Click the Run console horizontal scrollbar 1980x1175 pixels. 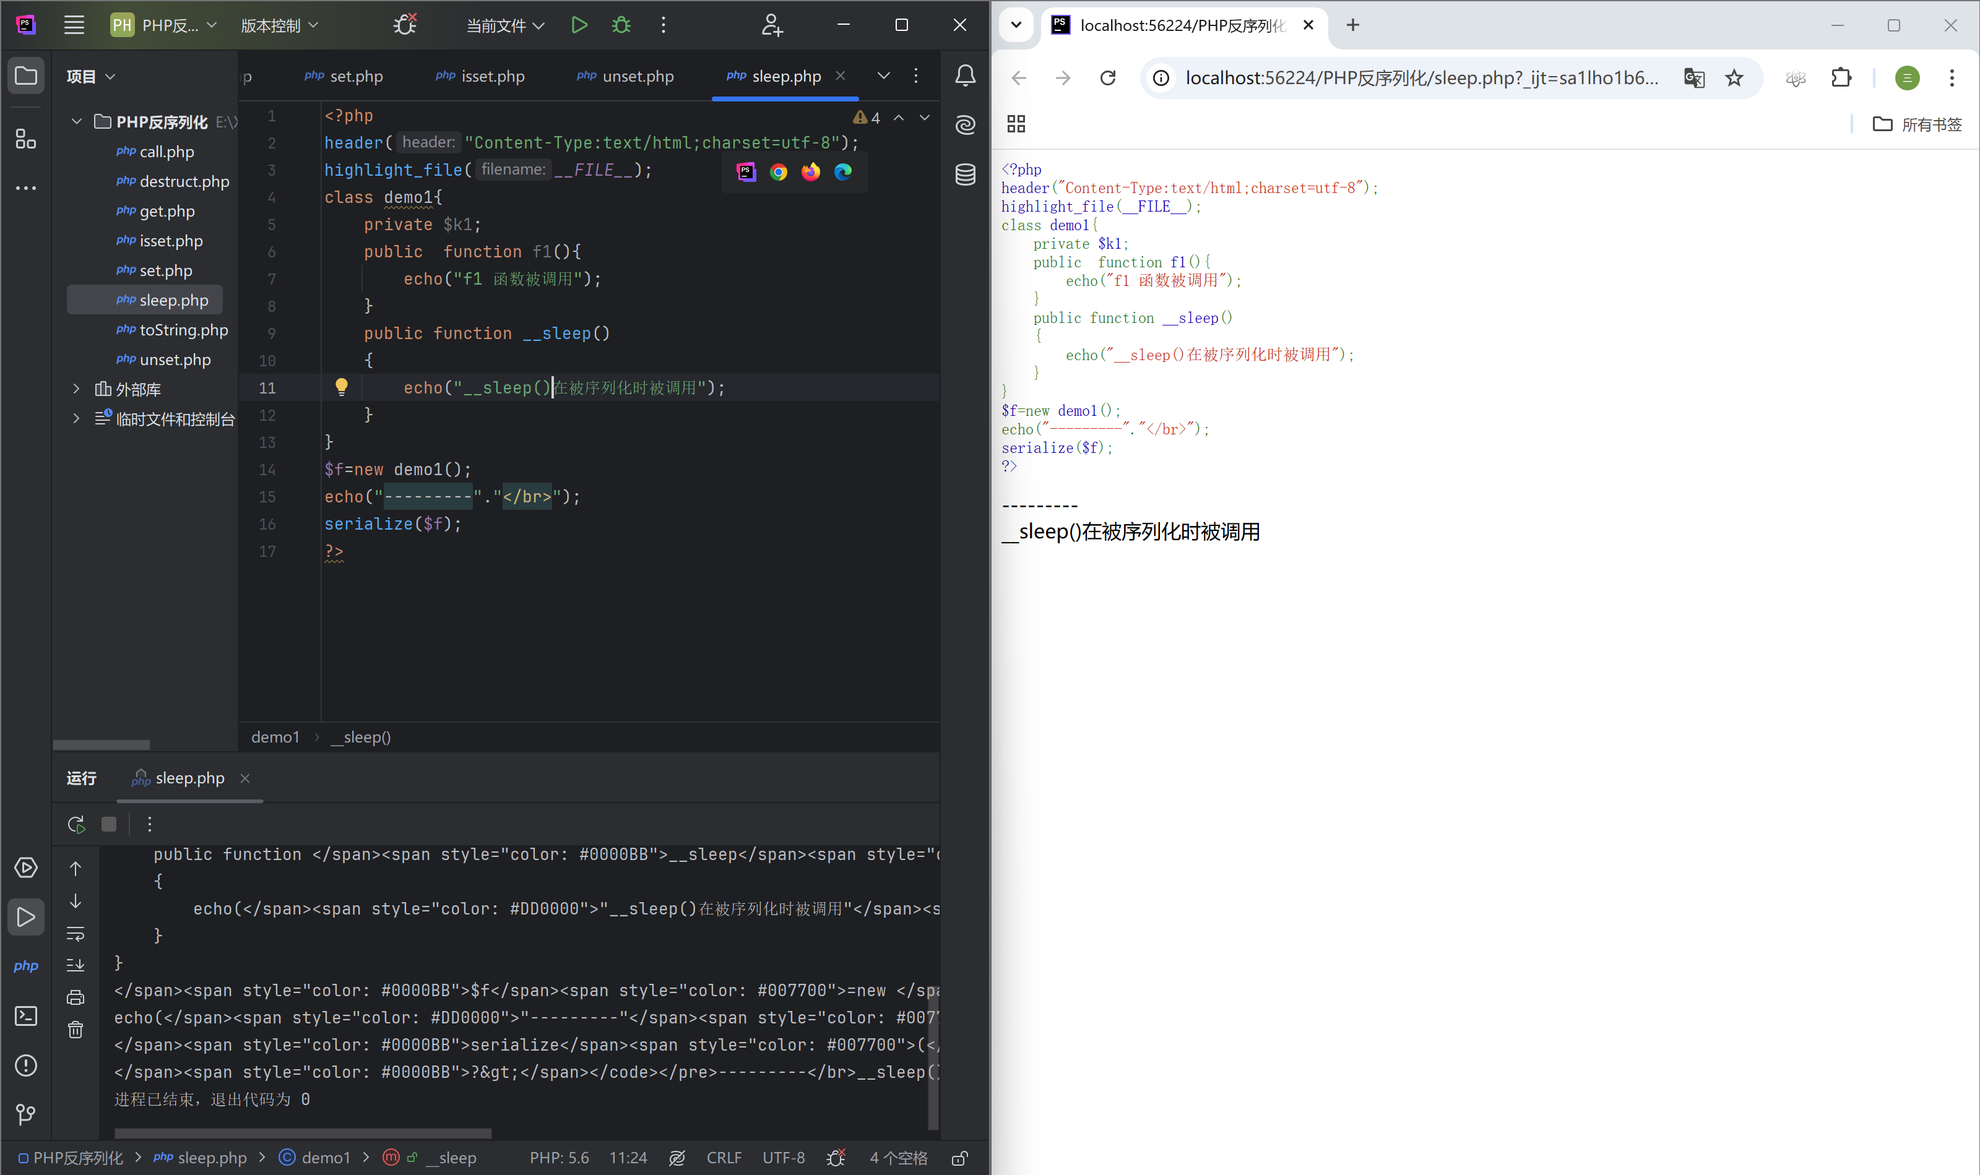tap(303, 1133)
